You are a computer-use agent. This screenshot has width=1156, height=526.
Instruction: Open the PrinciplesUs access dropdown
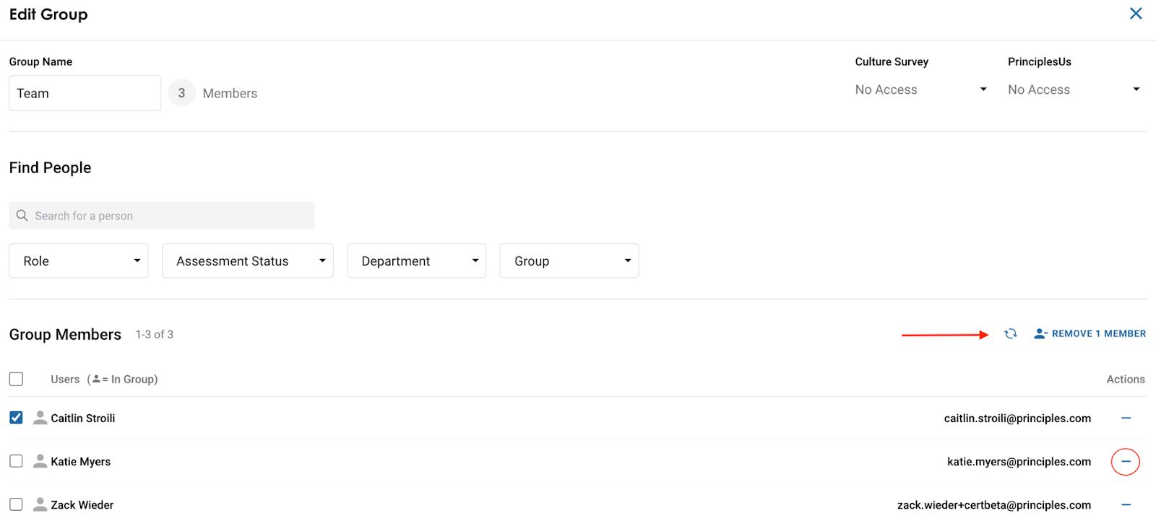(1074, 89)
